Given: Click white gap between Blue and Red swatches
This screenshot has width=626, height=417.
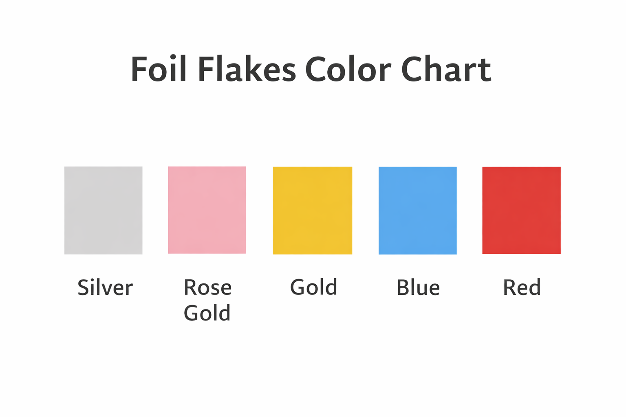Looking at the screenshot, I should [469, 211].
